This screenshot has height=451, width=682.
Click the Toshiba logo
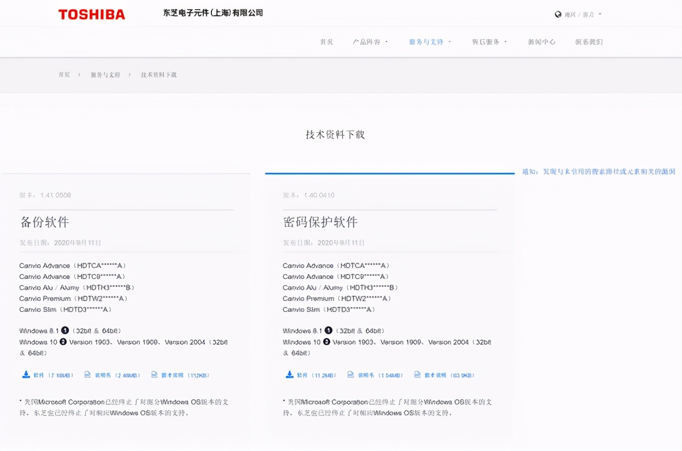click(92, 14)
